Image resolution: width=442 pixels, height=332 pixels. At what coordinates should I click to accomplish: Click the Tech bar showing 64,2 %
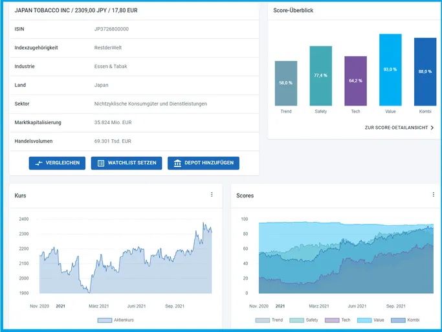click(x=355, y=81)
